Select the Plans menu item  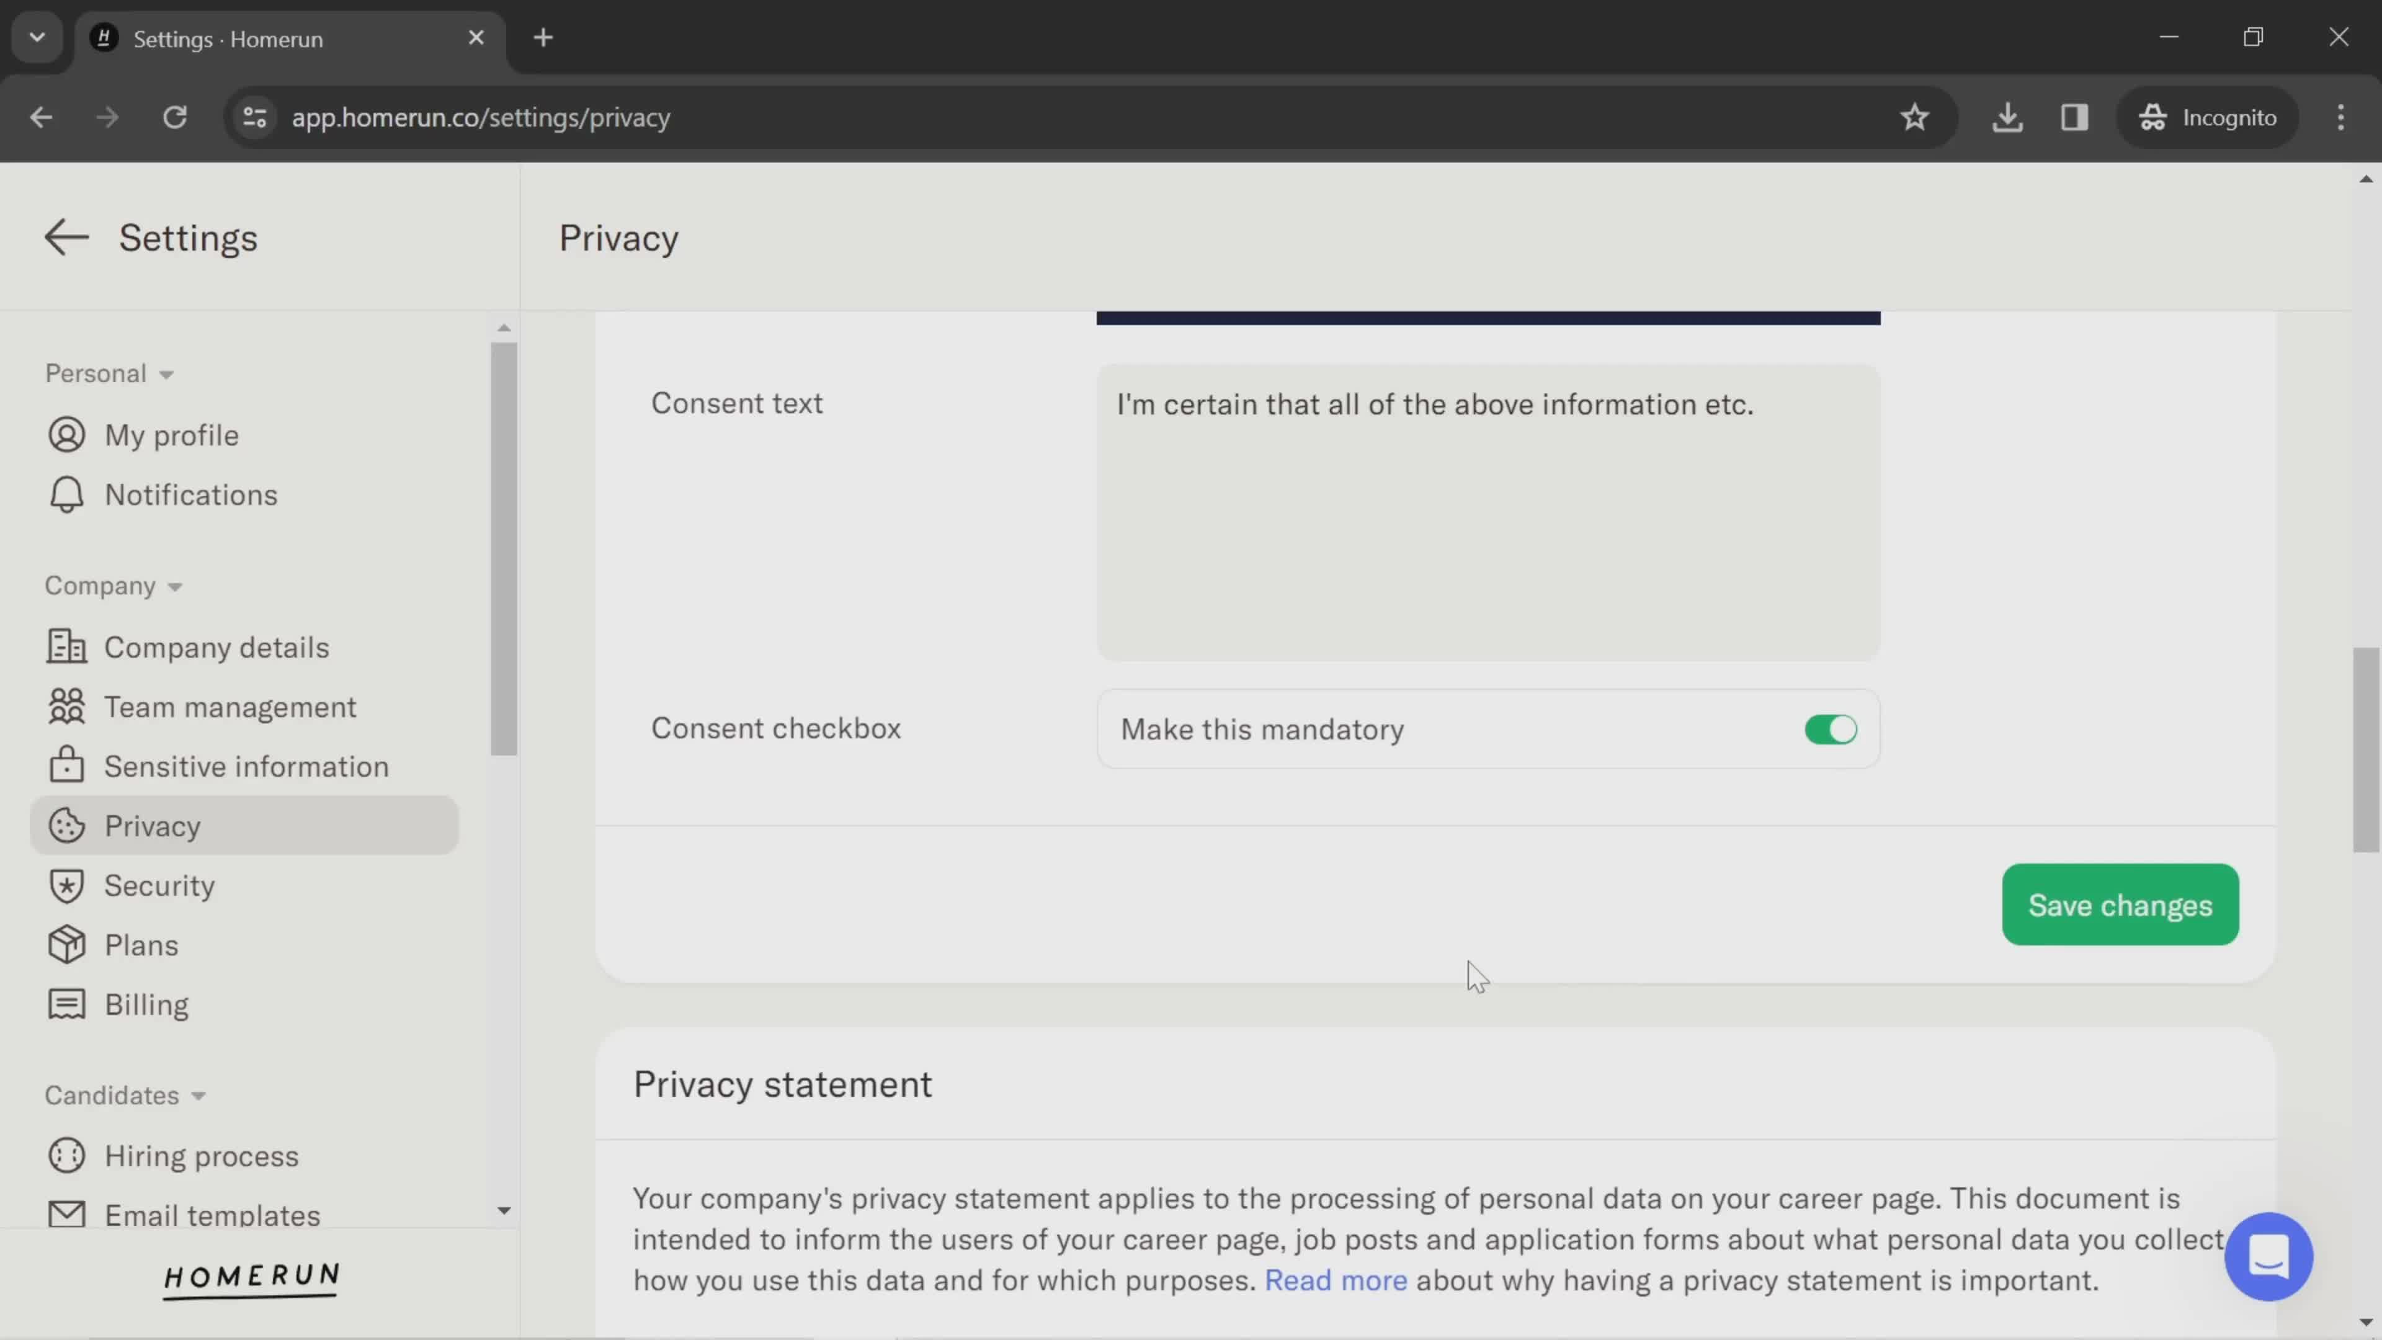click(141, 944)
